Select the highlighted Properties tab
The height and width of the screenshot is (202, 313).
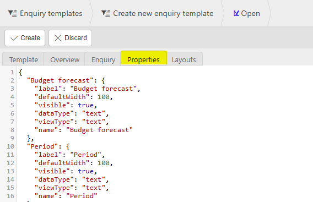(143, 59)
